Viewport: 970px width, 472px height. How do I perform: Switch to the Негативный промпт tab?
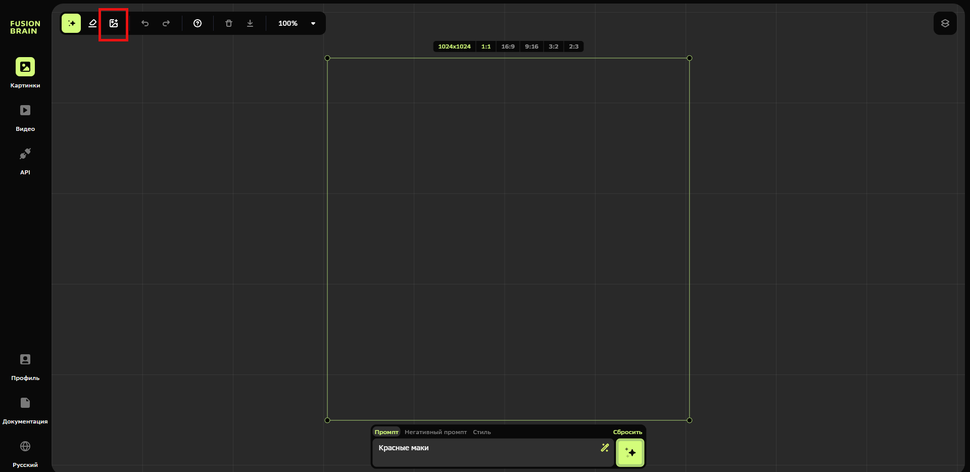(435, 432)
